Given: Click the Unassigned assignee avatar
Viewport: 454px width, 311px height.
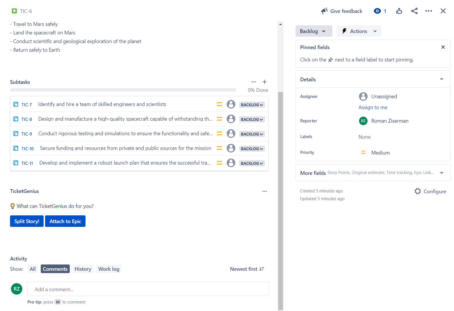Looking at the screenshot, I should pyautogui.click(x=363, y=96).
